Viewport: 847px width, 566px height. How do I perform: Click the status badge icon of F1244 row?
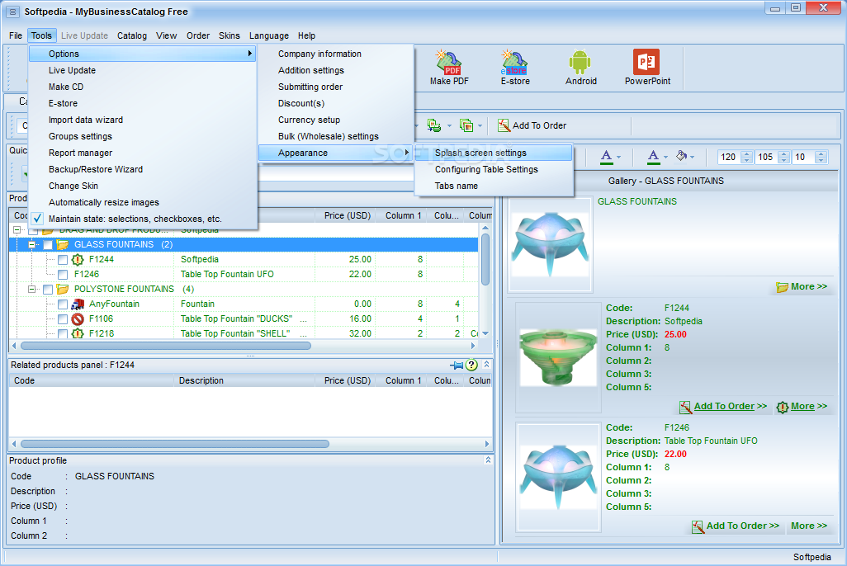[x=78, y=260]
